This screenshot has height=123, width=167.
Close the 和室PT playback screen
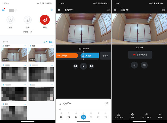59,10
